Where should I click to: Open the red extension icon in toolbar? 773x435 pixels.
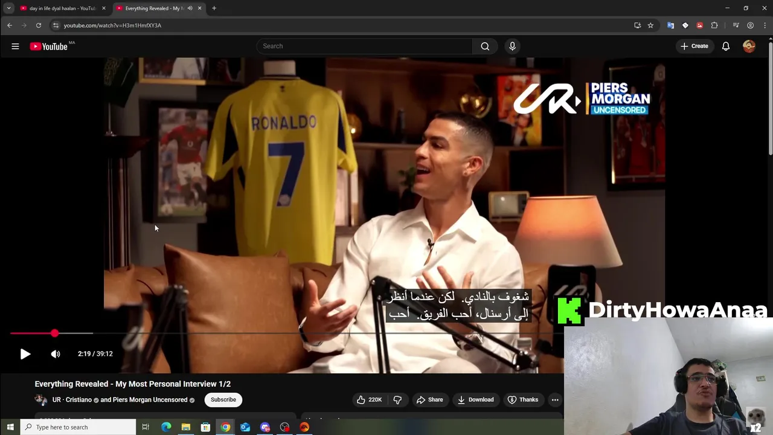699,25
